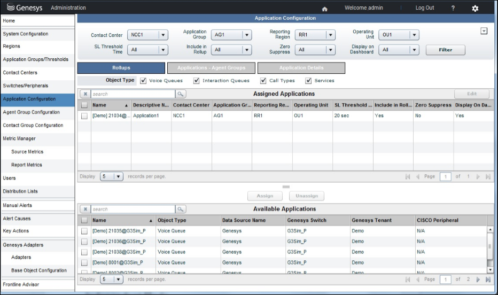Check the [Demo] 8001@G3Sim_P row

pos(84,262)
